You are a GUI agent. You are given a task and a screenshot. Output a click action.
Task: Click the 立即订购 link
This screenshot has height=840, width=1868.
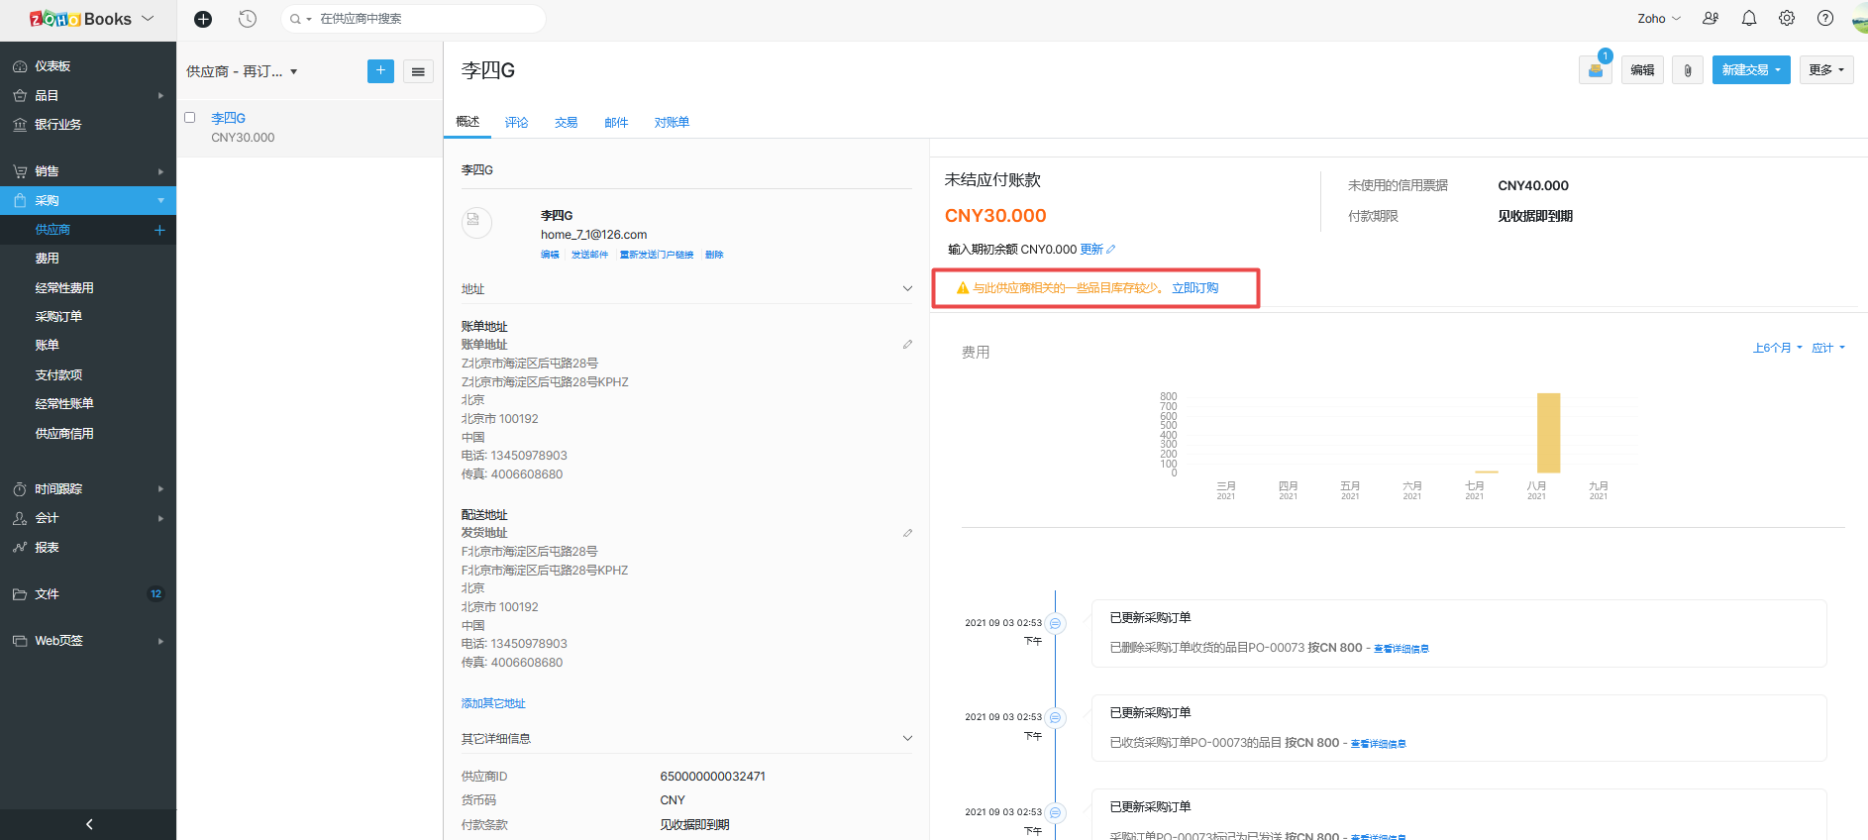click(1194, 288)
